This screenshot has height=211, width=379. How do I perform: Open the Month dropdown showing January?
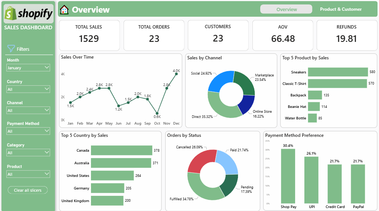tap(28, 67)
